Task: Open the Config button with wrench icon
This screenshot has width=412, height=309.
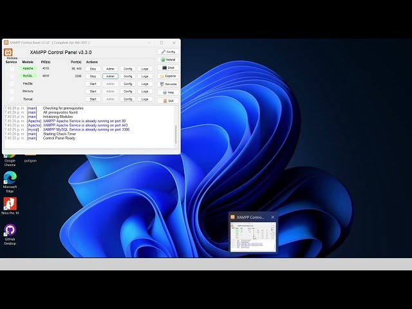Action: (168, 51)
